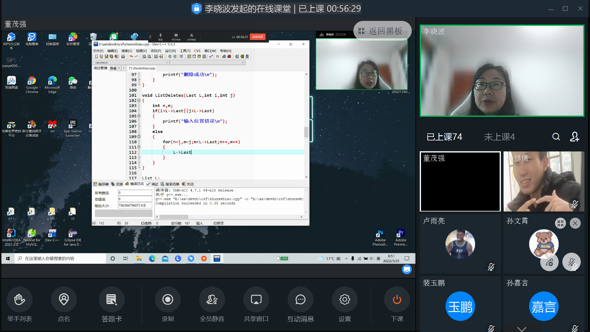Toggle mute all members (全员静音)
Image resolution: width=590 pixels, height=332 pixels.
point(212,299)
